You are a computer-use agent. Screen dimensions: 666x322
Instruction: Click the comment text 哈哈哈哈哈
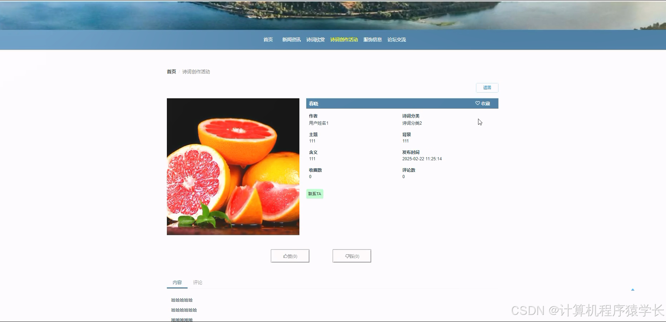point(182,300)
